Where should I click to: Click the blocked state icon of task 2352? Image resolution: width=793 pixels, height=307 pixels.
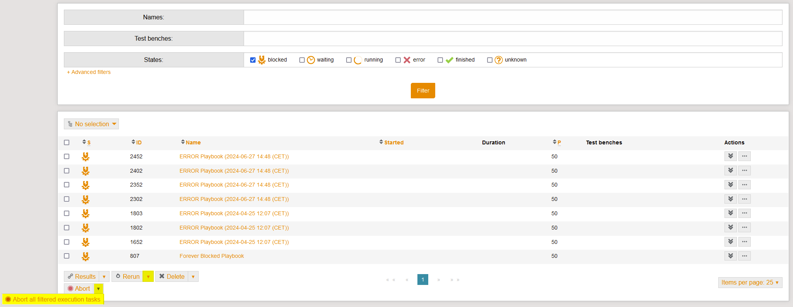click(x=86, y=185)
